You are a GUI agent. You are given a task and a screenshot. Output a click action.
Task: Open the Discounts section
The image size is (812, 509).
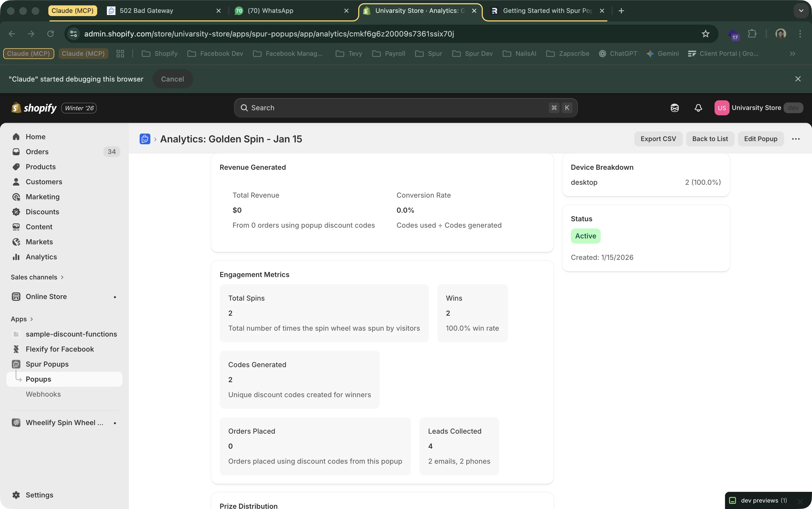pyautogui.click(x=42, y=212)
